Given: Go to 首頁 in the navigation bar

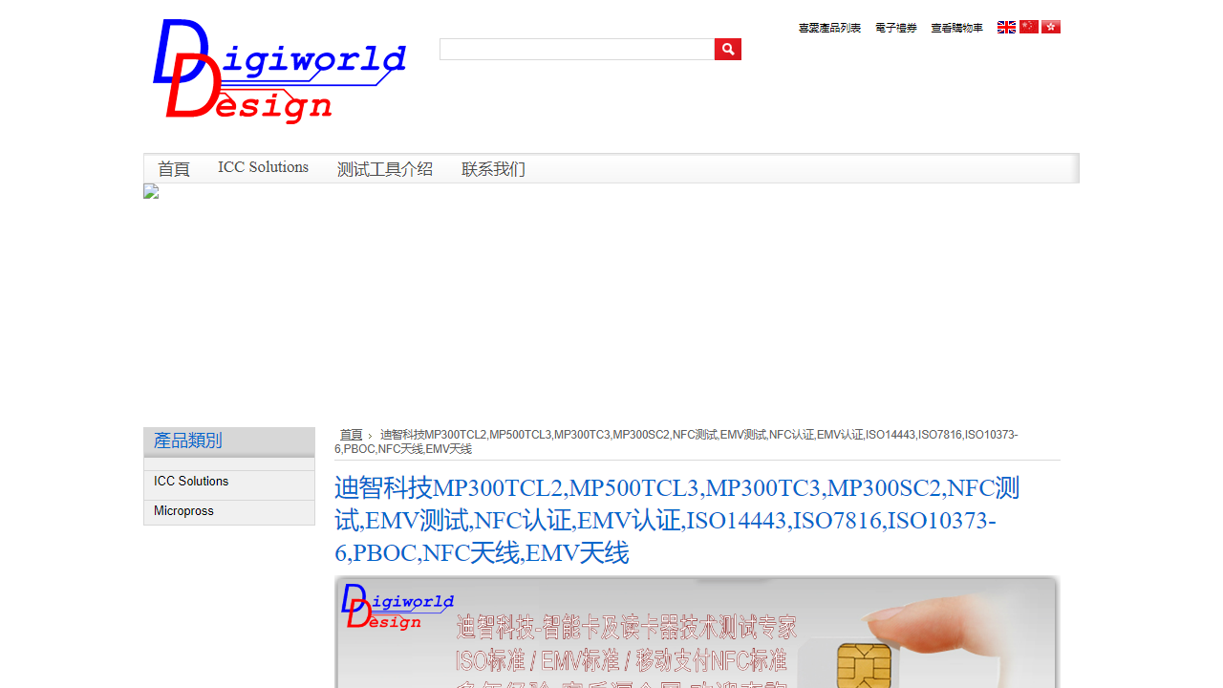Looking at the screenshot, I should pyautogui.click(x=174, y=169).
